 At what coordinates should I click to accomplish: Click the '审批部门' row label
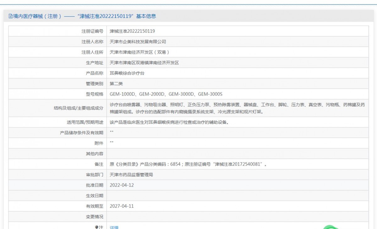pyautogui.click(x=95, y=175)
